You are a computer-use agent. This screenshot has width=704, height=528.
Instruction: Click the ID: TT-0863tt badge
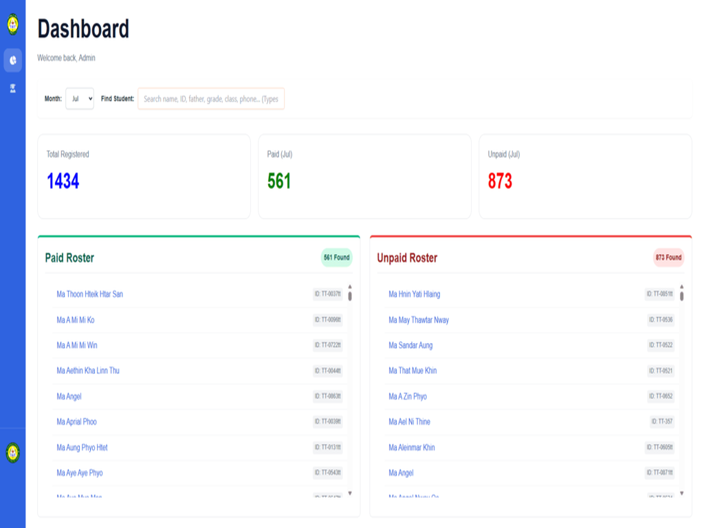click(328, 396)
